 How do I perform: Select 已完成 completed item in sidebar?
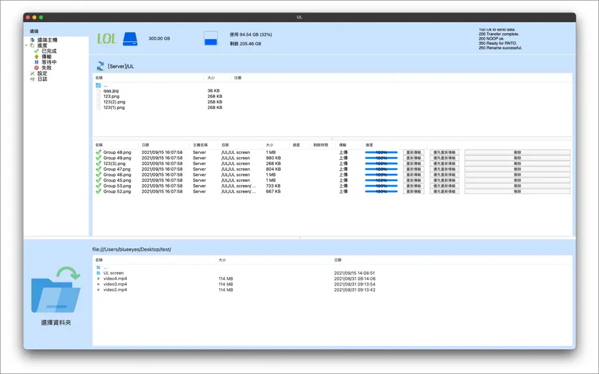pyautogui.click(x=49, y=51)
